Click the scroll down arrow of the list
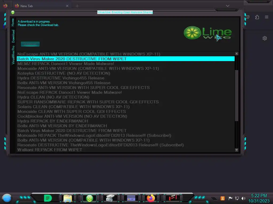The image size is (273, 204). pyautogui.click(x=236, y=150)
